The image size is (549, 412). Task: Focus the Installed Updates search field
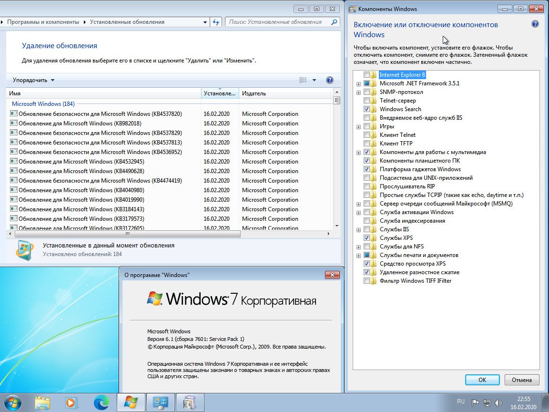[x=278, y=22]
